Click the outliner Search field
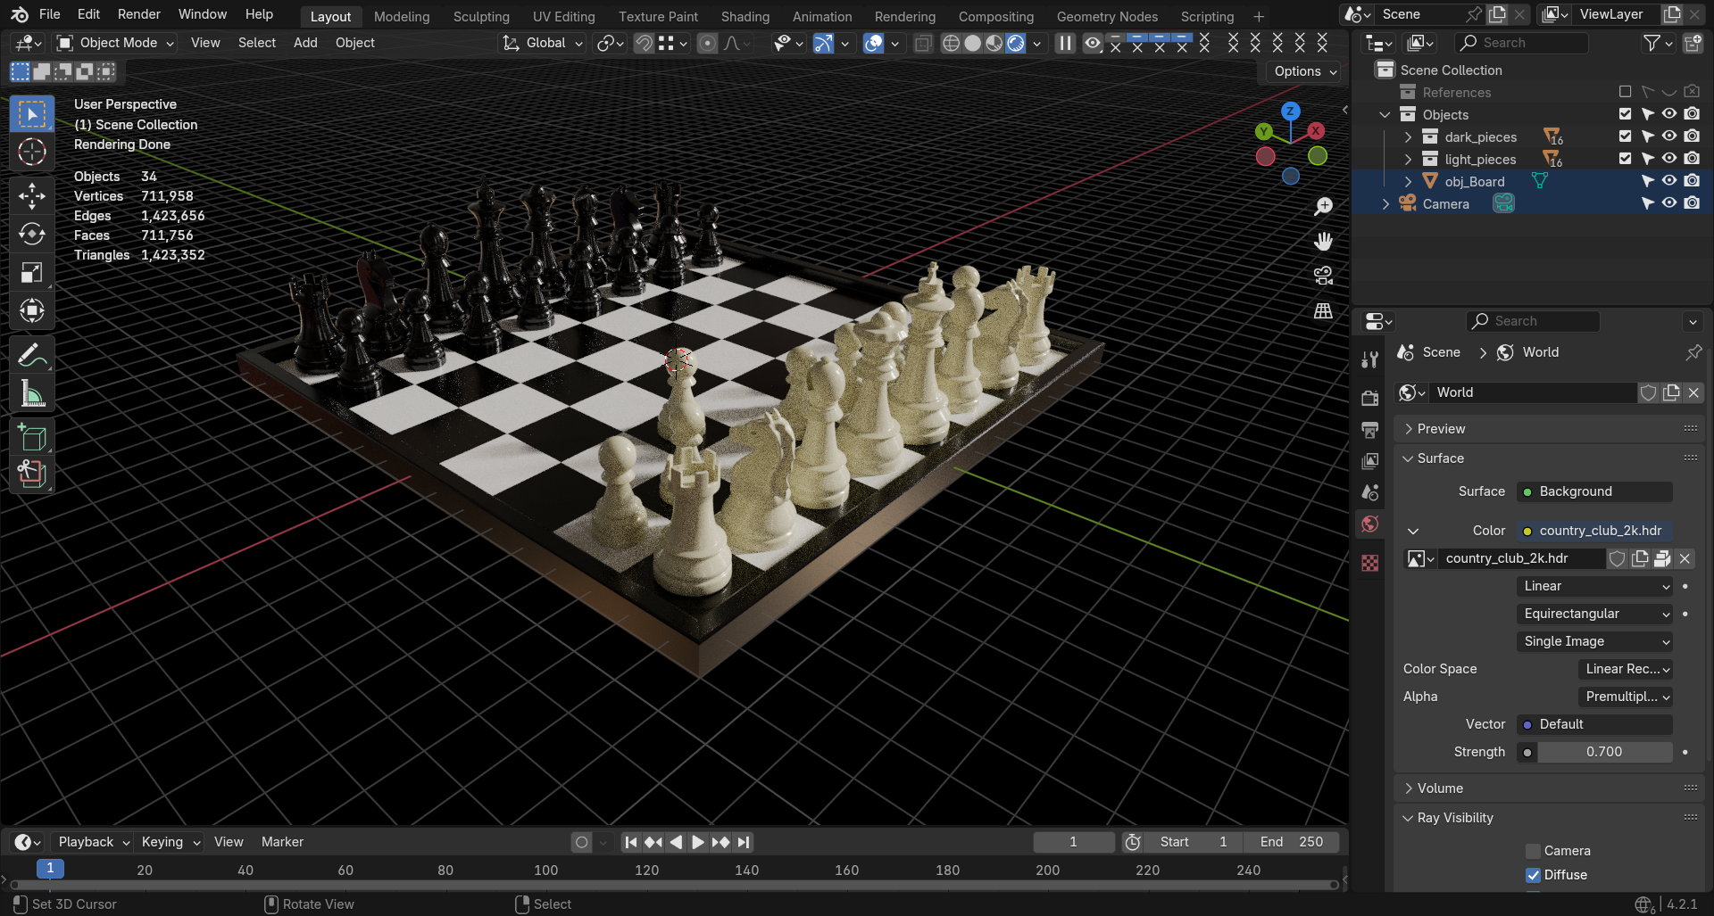This screenshot has height=916, width=1714. coord(1522,43)
